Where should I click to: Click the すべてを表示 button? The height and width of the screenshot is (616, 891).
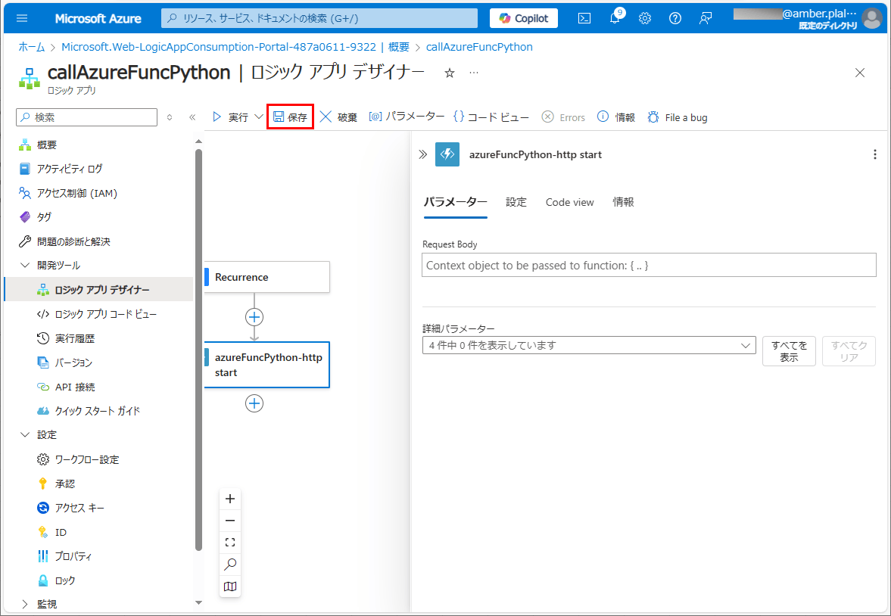point(789,351)
